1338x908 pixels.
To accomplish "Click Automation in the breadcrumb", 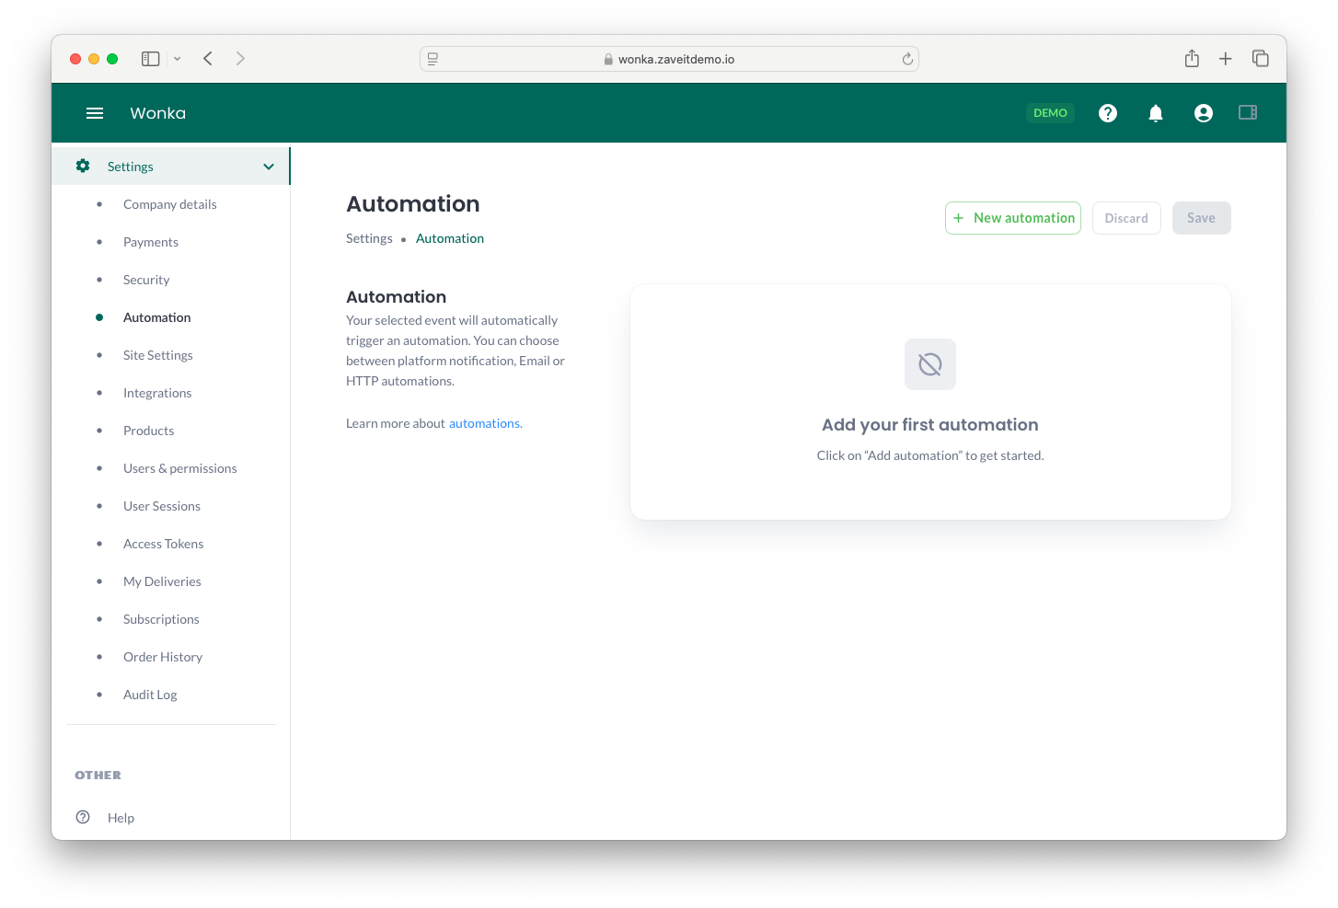I will [x=450, y=238].
